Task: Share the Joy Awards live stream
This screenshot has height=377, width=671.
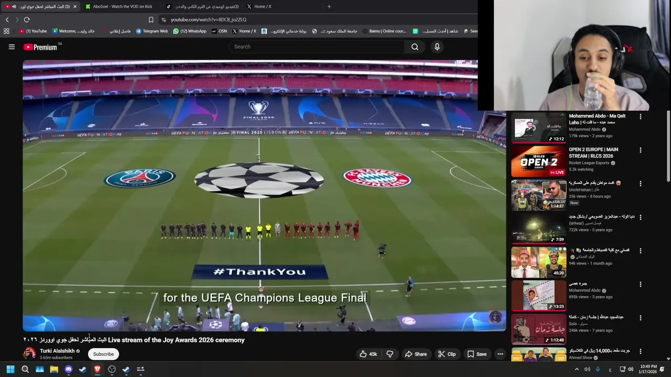Action: pos(416,354)
